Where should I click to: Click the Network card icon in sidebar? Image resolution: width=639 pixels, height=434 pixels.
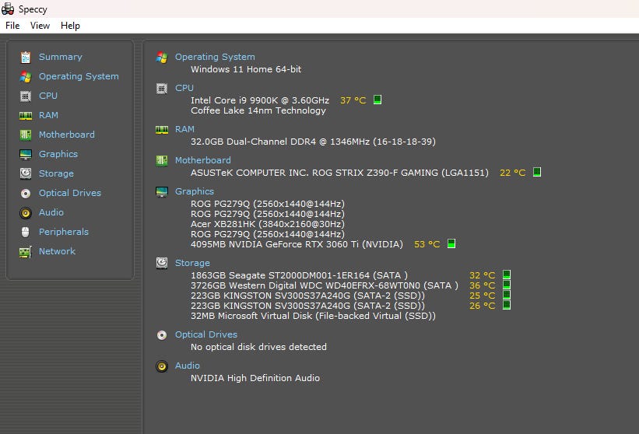tap(26, 252)
